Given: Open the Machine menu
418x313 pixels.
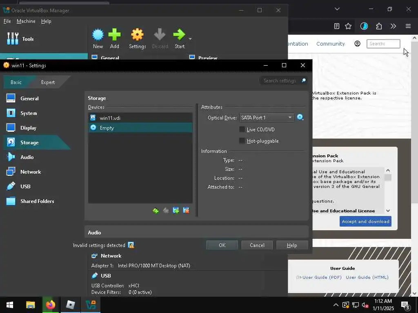Looking at the screenshot, I should pos(26,21).
